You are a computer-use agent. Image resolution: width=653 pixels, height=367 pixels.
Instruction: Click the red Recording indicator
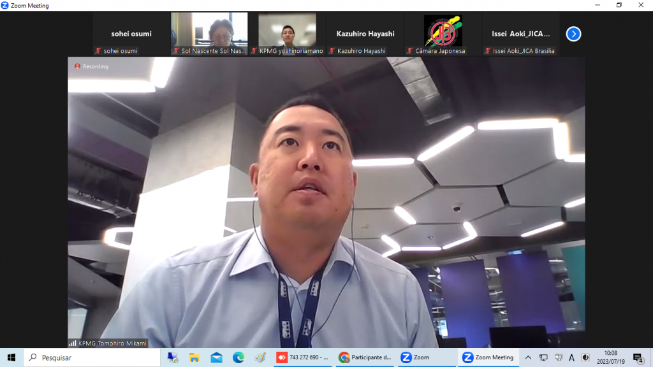(91, 66)
